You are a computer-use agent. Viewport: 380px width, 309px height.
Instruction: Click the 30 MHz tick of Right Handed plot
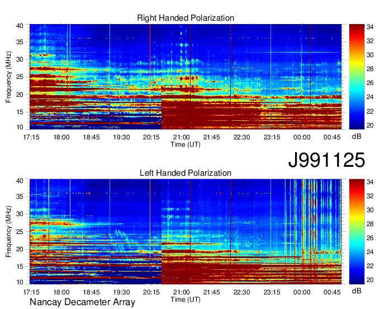[20, 60]
